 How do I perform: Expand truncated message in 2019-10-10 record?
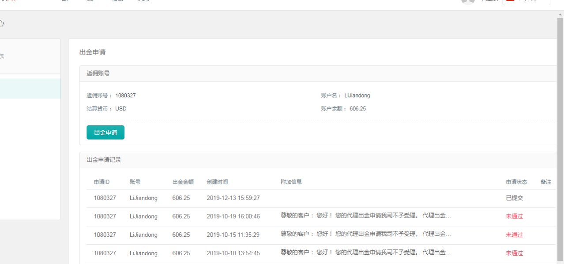coord(365,253)
